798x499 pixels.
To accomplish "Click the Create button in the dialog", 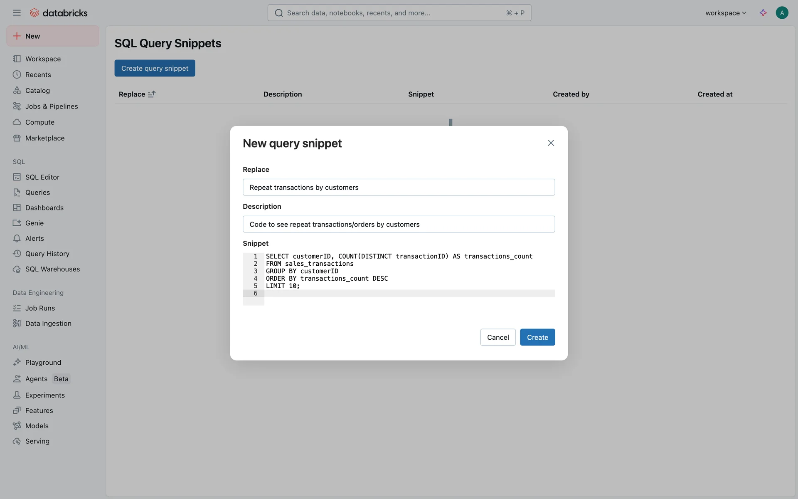I will tap(537, 337).
